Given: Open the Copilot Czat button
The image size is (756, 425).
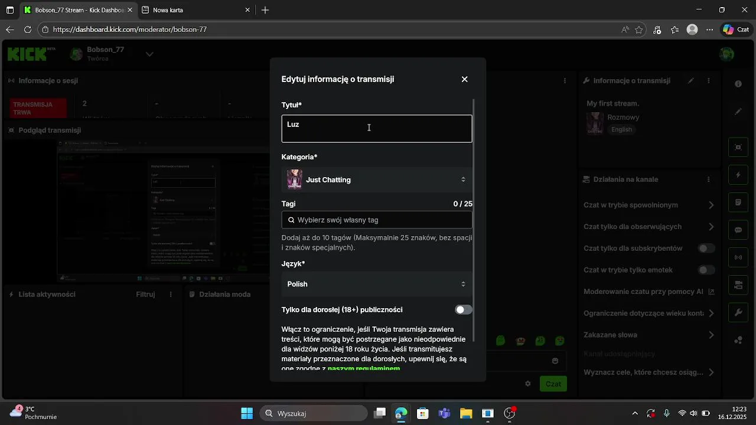Looking at the screenshot, I should (x=737, y=30).
